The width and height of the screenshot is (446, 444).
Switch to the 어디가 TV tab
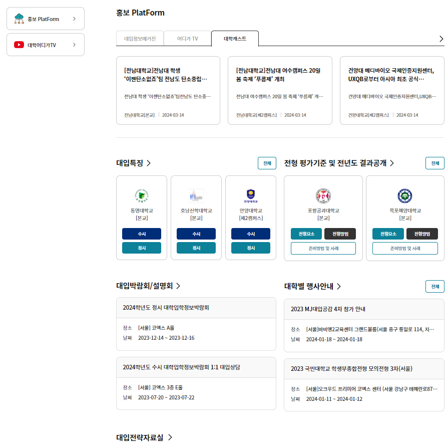[187, 39]
